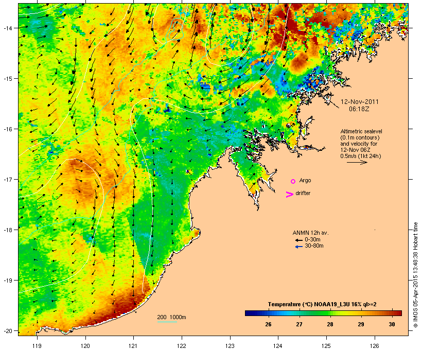This screenshot has width=422, height=350.
Task: Click the magenta drifter arrowhead legend marker
Action: click(x=289, y=195)
